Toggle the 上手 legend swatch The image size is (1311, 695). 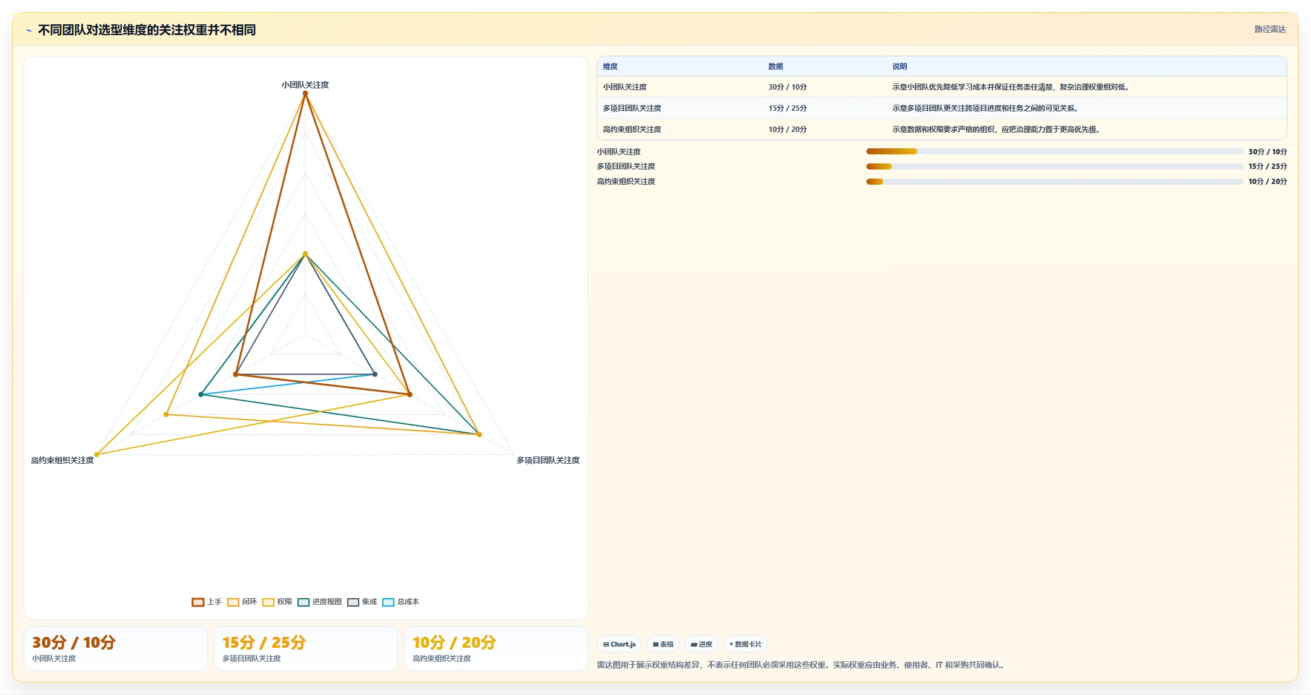coord(197,602)
